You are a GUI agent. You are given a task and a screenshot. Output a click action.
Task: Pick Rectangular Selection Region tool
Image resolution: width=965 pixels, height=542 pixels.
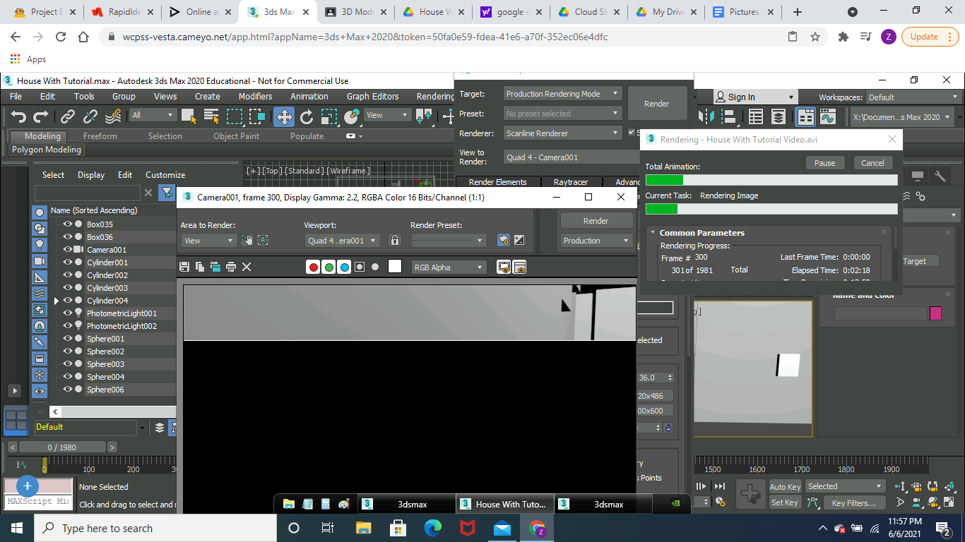[x=235, y=116]
